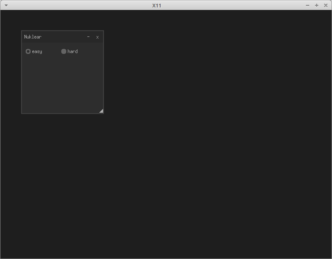Select the "easy" radio button
The height and width of the screenshot is (259, 332).
[28, 51]
